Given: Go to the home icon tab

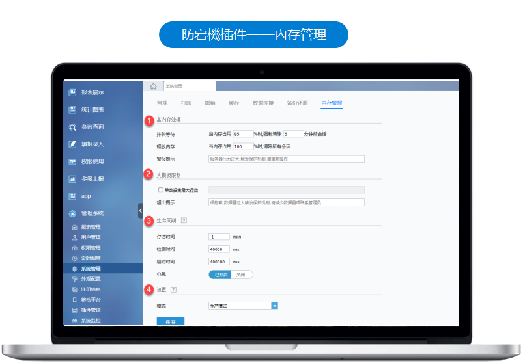Looking at the screenshot, I should coord(153,87).
